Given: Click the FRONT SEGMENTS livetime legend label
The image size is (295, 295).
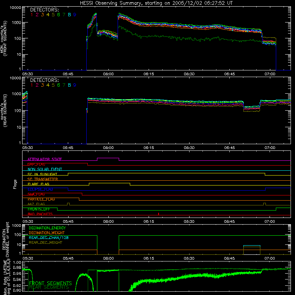Looking at the screenshot, I should click(51, 283).
